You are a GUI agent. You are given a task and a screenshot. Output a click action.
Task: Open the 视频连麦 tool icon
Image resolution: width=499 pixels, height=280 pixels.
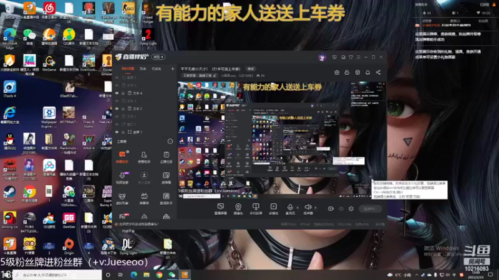(122, 178)
